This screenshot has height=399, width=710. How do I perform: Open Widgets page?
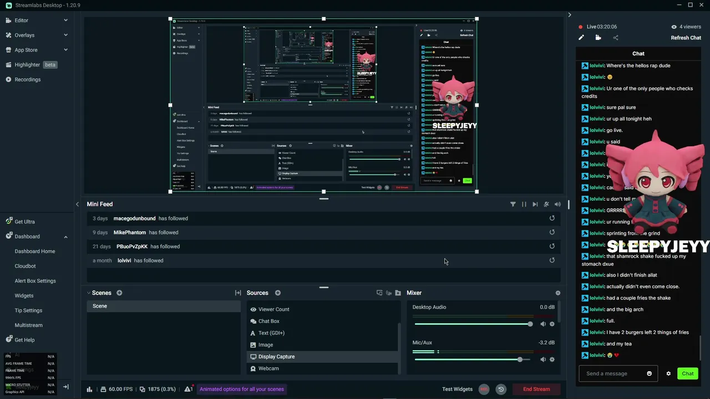tap(24, 295)
